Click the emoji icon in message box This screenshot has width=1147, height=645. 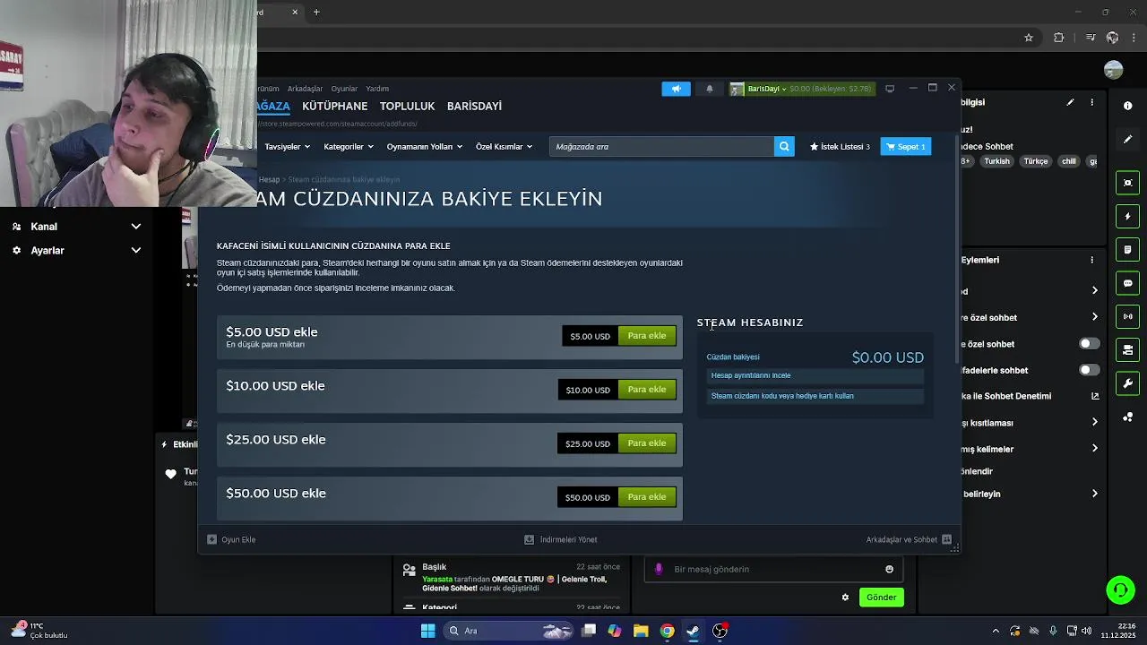[889, 569]
